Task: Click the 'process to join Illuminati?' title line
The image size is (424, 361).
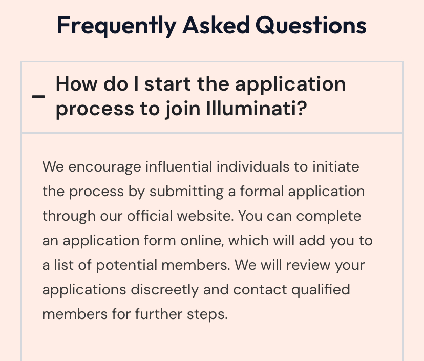Action: [181, 109]
